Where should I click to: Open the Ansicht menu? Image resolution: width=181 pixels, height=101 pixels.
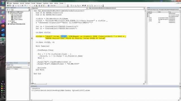pyautogui.click(x=22, y=3)
